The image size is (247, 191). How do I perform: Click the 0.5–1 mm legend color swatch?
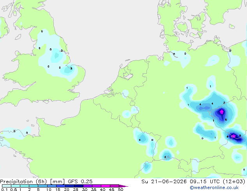click(x=16, y=186)
